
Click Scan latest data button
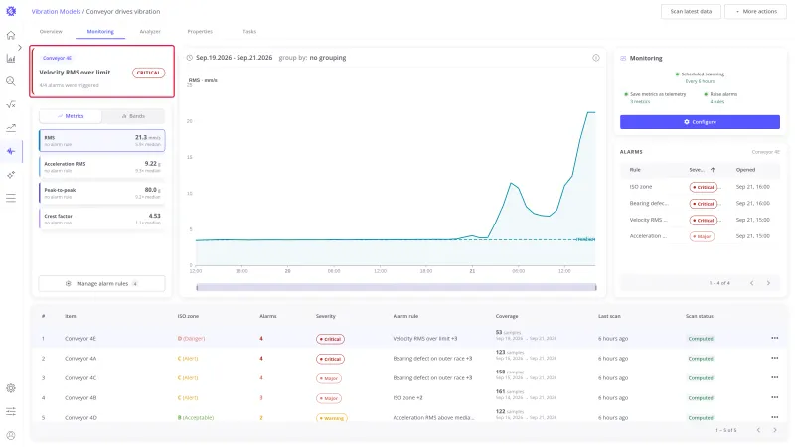click(x=691, y=11)
